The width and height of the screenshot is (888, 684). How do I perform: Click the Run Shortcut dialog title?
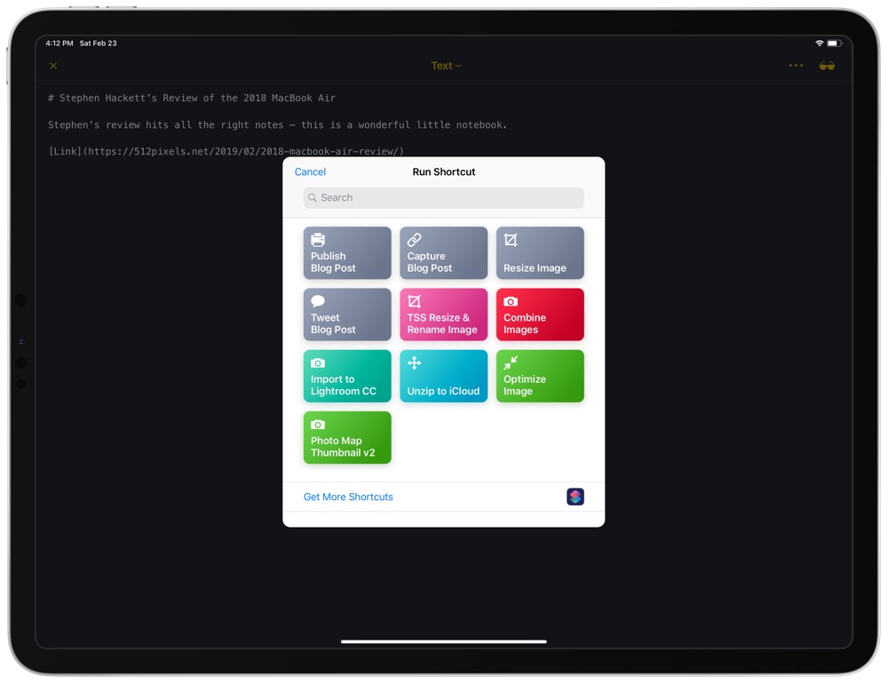coord(443,171)
